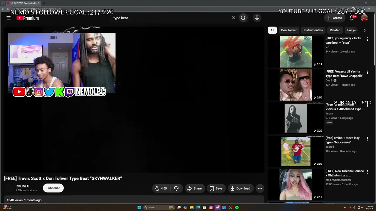
Task: Open YouTube notifications bell
Action: click(352, 18)
